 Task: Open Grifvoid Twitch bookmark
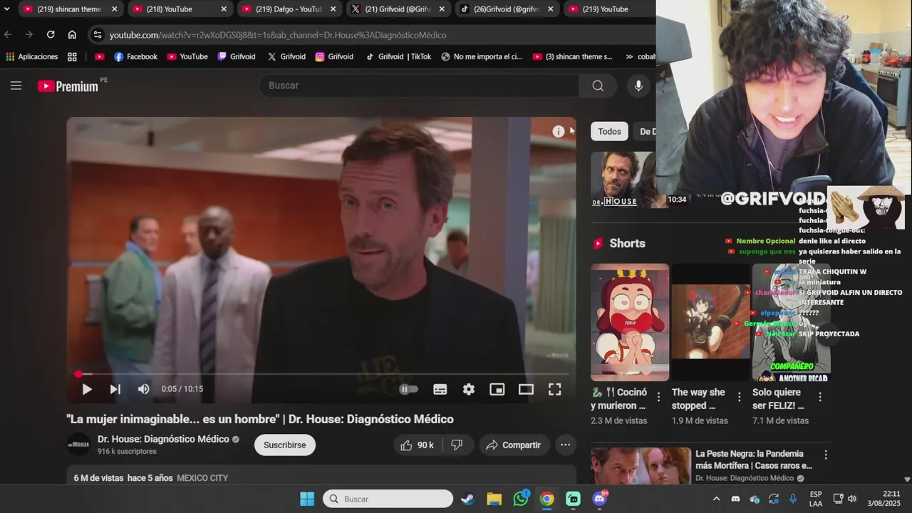tap(237, 56)
